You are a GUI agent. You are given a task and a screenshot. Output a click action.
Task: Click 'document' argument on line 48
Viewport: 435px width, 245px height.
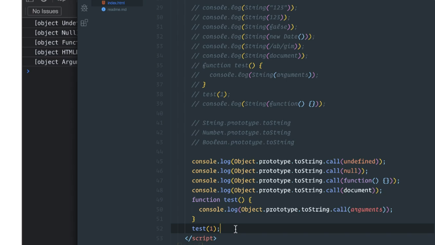click(x=358, y=190)
